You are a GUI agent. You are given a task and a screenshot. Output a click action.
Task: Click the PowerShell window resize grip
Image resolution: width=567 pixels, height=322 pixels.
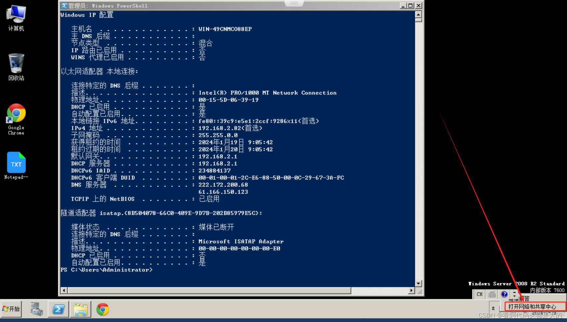point(419,291)
